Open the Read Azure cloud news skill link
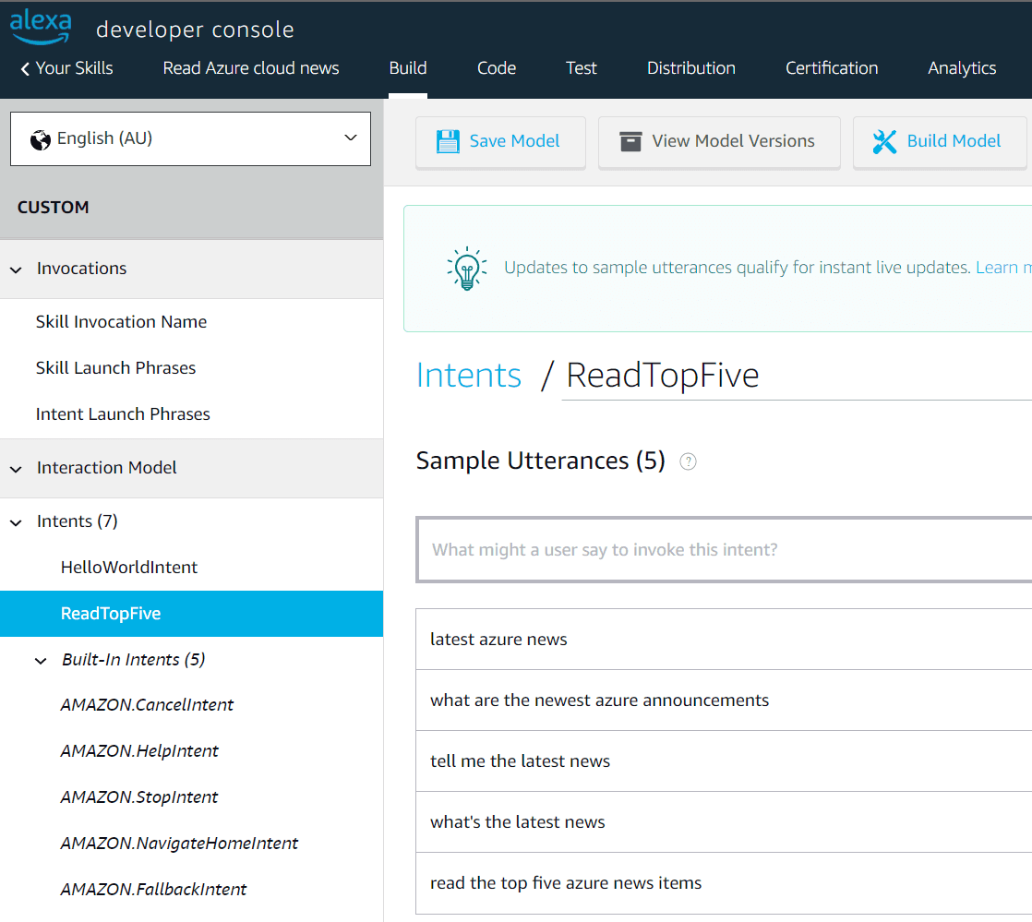This screenshot has width=1032, height=922. [x=251, y=68]
